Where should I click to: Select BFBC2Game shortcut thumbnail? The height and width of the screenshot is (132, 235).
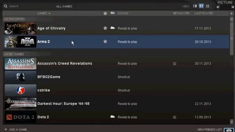point(21,77)
